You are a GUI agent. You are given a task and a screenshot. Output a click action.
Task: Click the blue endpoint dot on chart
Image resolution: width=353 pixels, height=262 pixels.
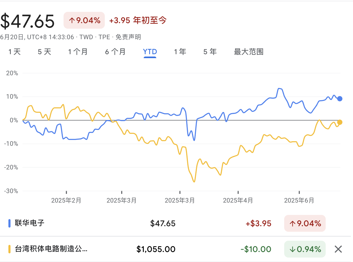point(340,99)
